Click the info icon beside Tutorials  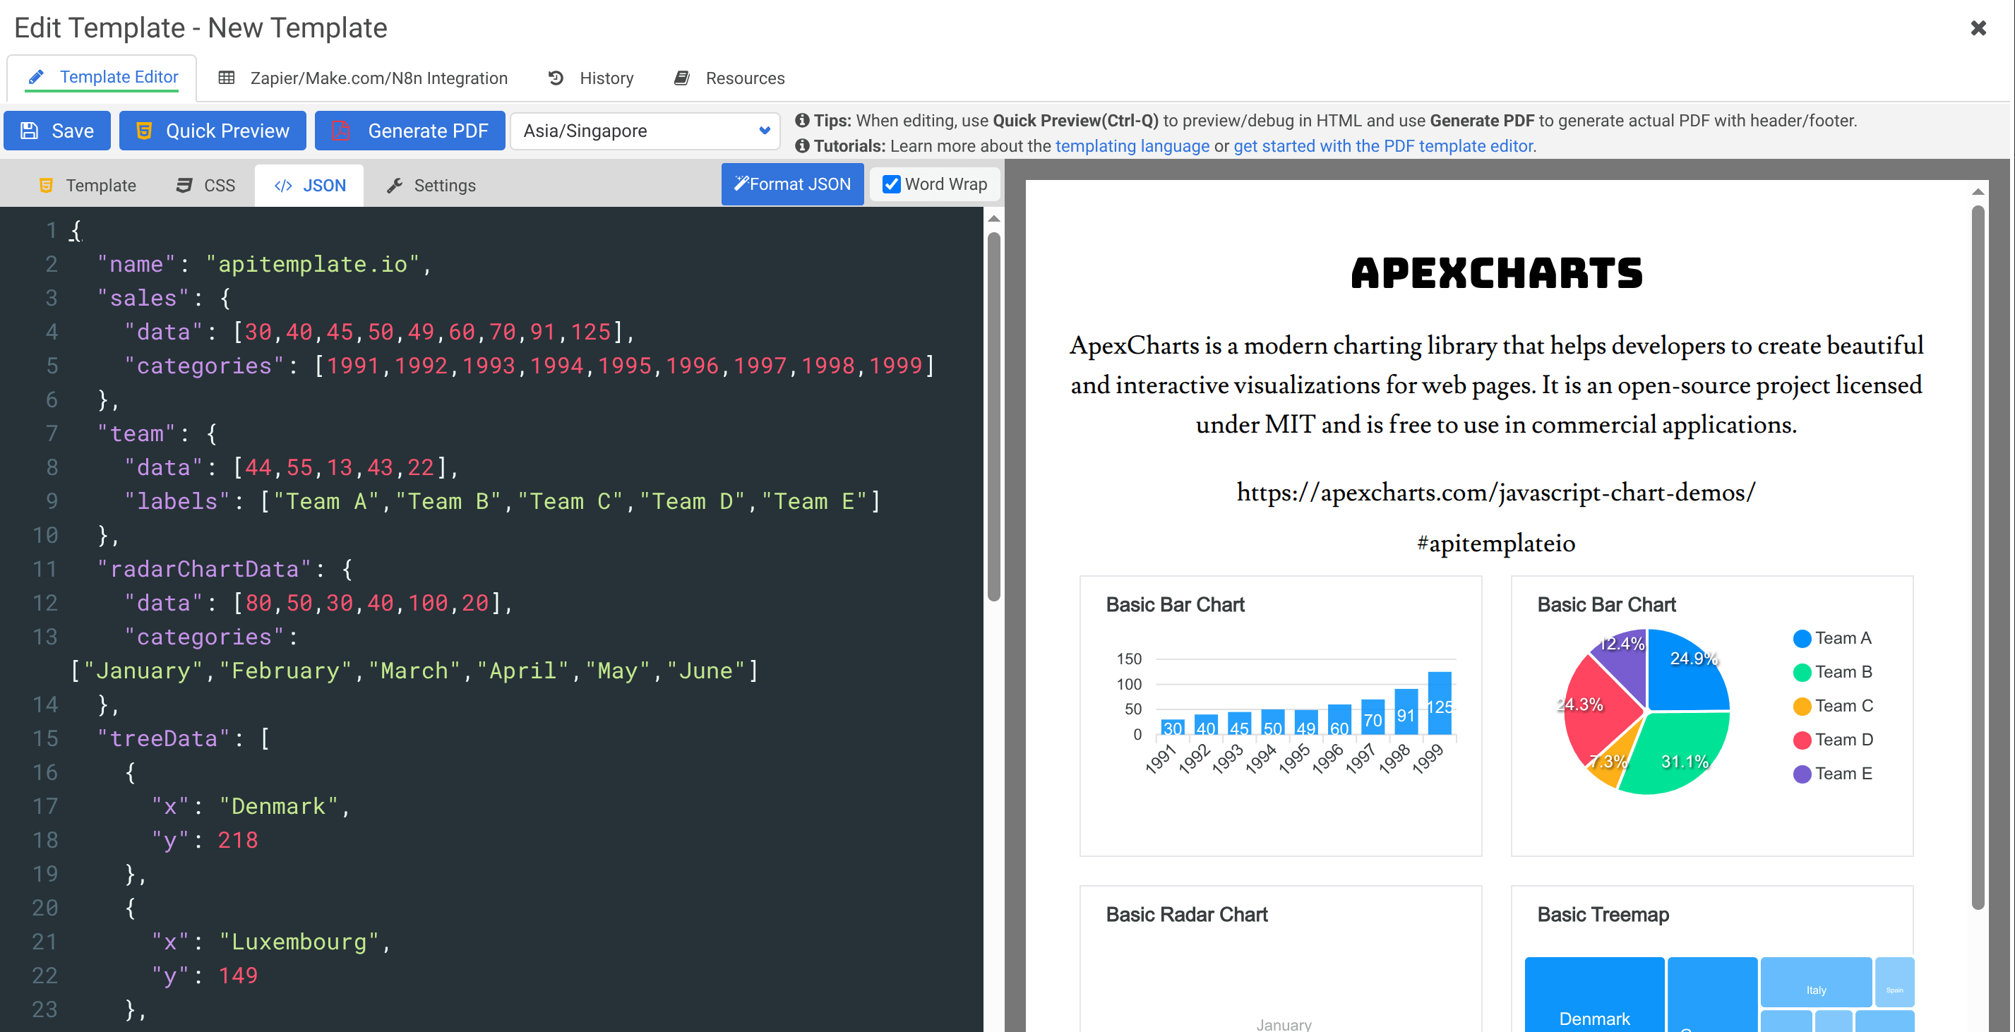[803, 145]
